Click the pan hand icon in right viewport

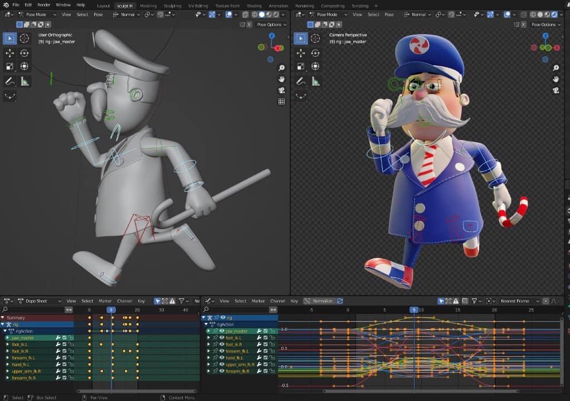(x=556, y=79)
